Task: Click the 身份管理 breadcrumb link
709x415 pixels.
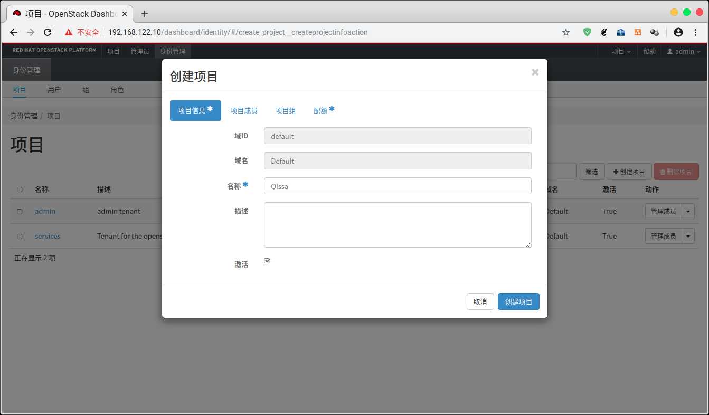Action: tap(24, 116)
